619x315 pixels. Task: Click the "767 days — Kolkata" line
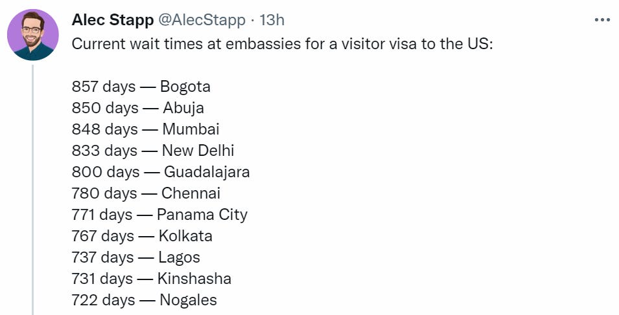(142, 236)
